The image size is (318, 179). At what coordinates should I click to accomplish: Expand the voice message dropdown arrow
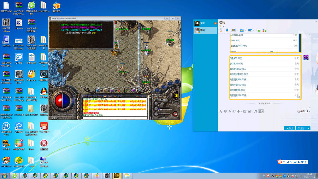point(241,111)
